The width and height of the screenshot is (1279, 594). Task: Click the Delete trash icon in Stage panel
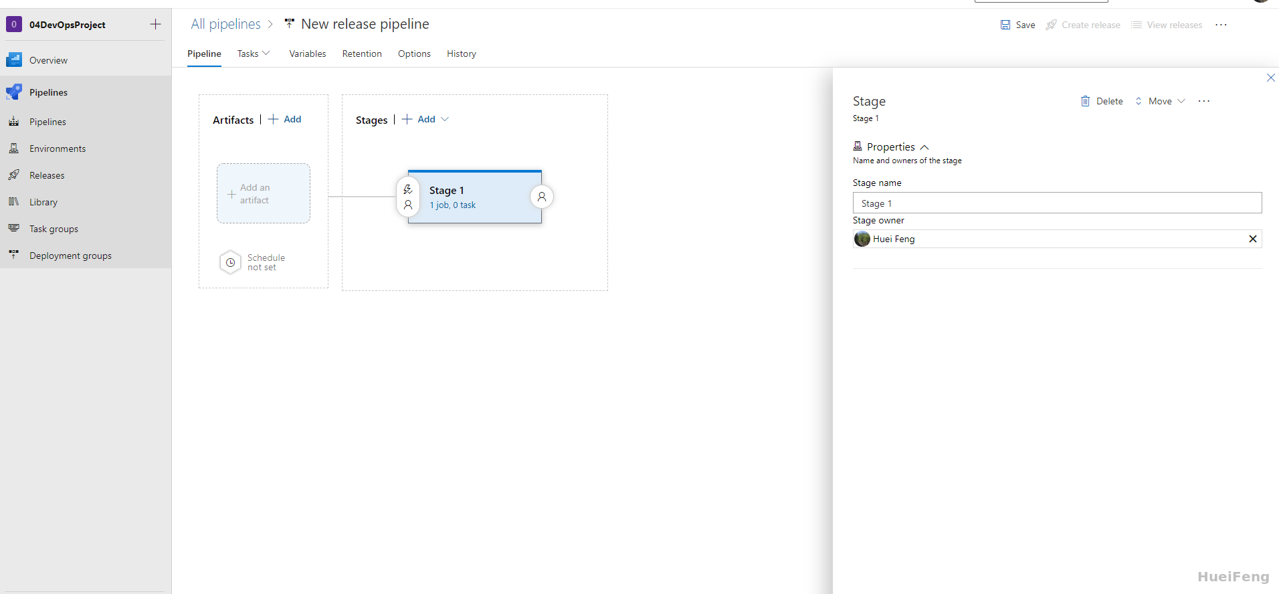[1085, 101]
